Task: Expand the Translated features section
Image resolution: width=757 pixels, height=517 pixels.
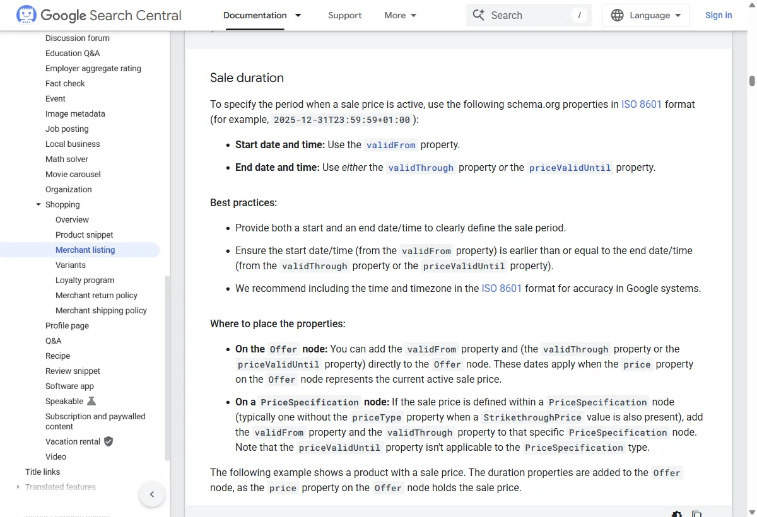Action: [x=18, y=487]
